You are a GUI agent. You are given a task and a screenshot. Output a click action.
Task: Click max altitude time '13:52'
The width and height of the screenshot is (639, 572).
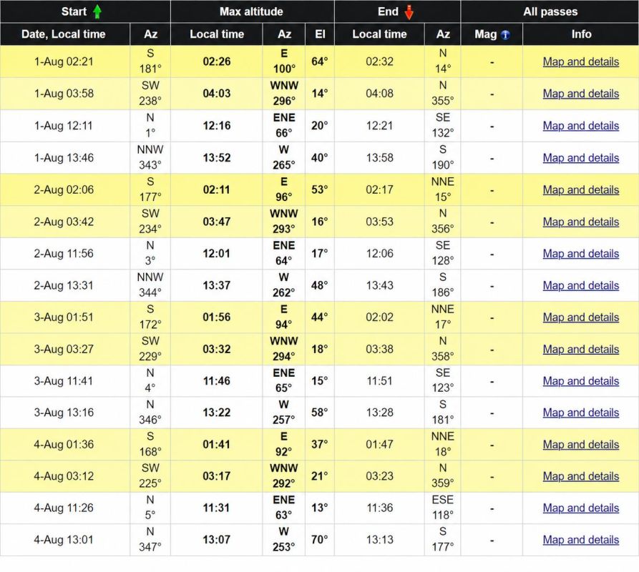[x=217, y=157]
